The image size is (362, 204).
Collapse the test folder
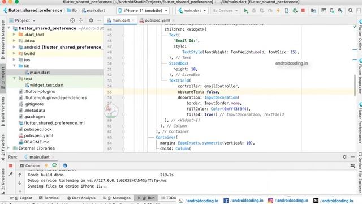(14, 79)
